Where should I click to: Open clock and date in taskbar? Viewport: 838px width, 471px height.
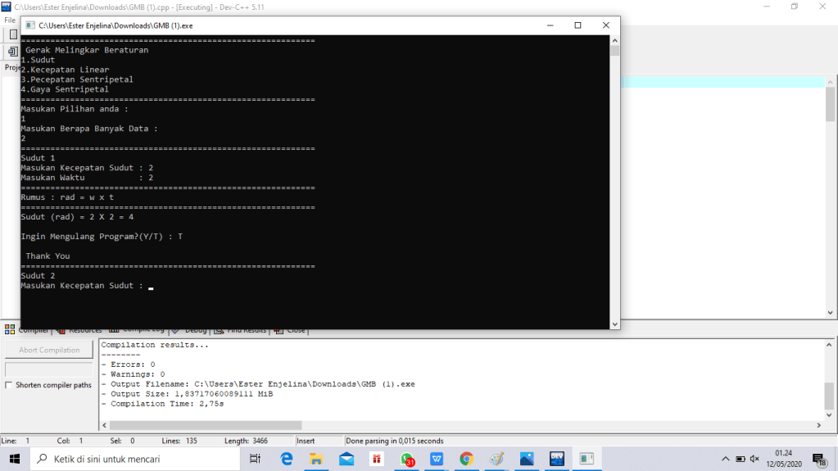point(784,459)
